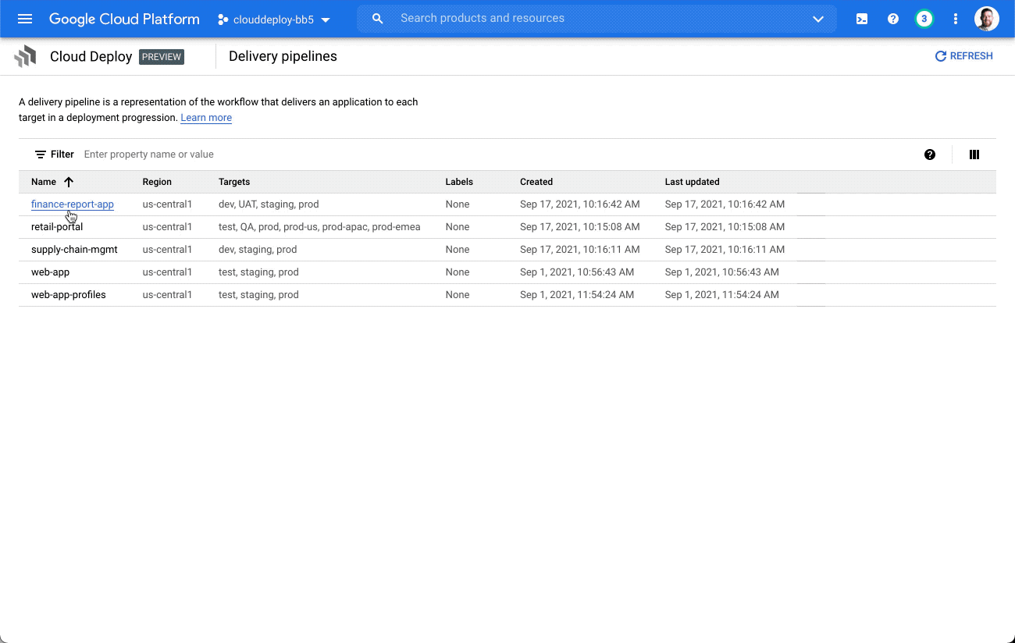Image resolution: width=1015 pixels, height=643 pixels.
Task: Click the Google Cloud Platform logo
Action: (124, 19)
